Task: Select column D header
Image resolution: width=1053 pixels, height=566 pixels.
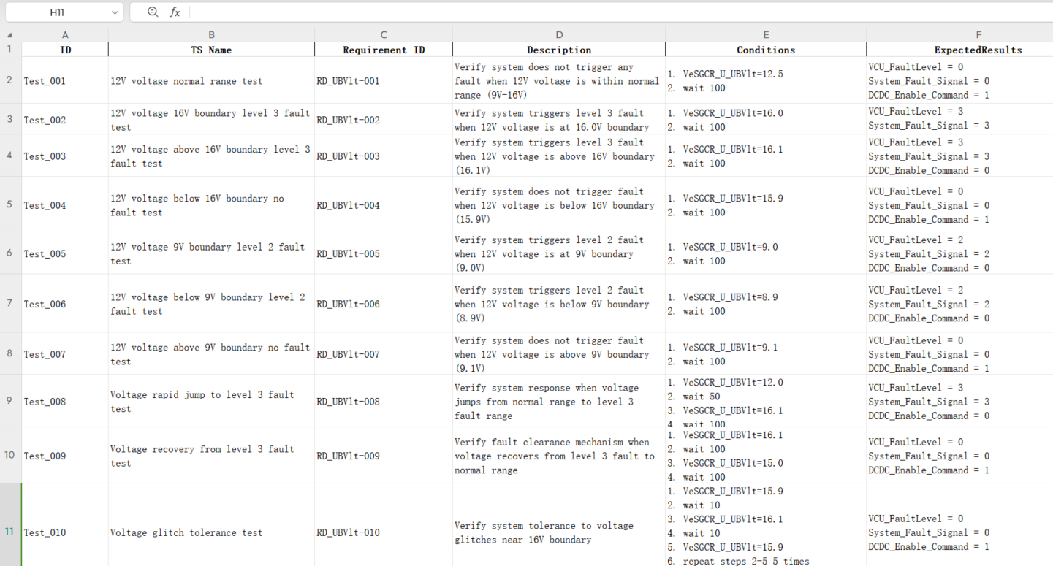Action: [x=559, y=35]
